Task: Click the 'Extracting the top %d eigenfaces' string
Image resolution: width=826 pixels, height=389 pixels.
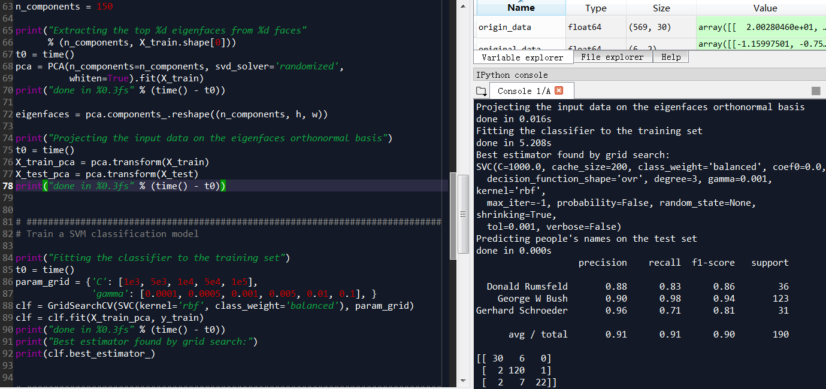Action: click(x=178, y=31)
